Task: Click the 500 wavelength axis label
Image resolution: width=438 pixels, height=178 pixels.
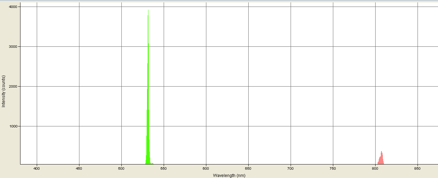Action: pos(121,168)
